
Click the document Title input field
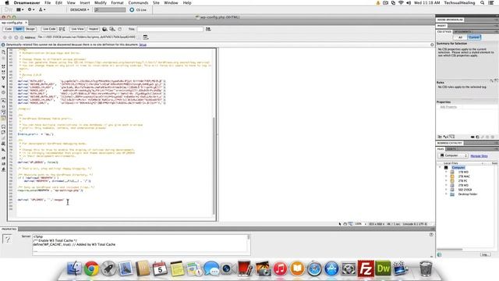[170, 29]
